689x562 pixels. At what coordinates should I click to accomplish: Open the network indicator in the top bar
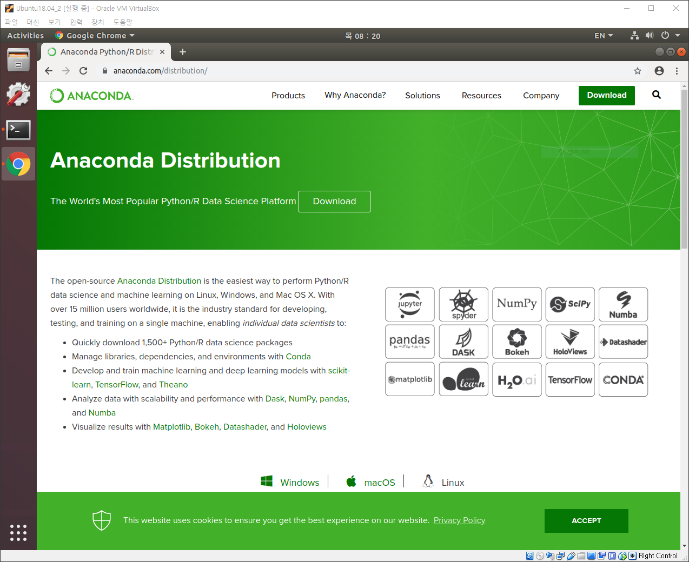pyautogui.click(x=634, y=36)
